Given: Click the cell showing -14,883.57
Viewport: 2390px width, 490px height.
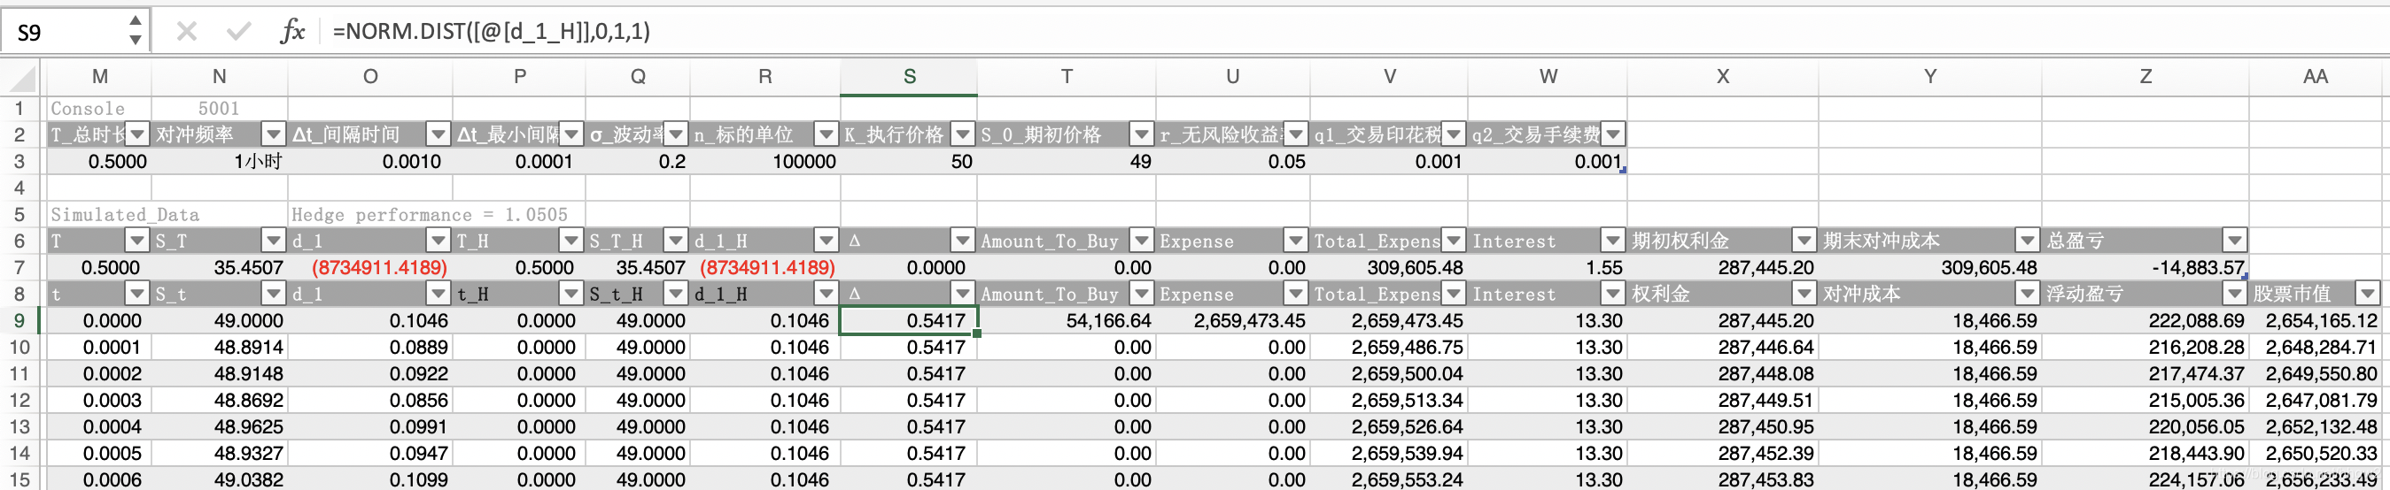Looking at the screenshot, I should click(2145, 268).
